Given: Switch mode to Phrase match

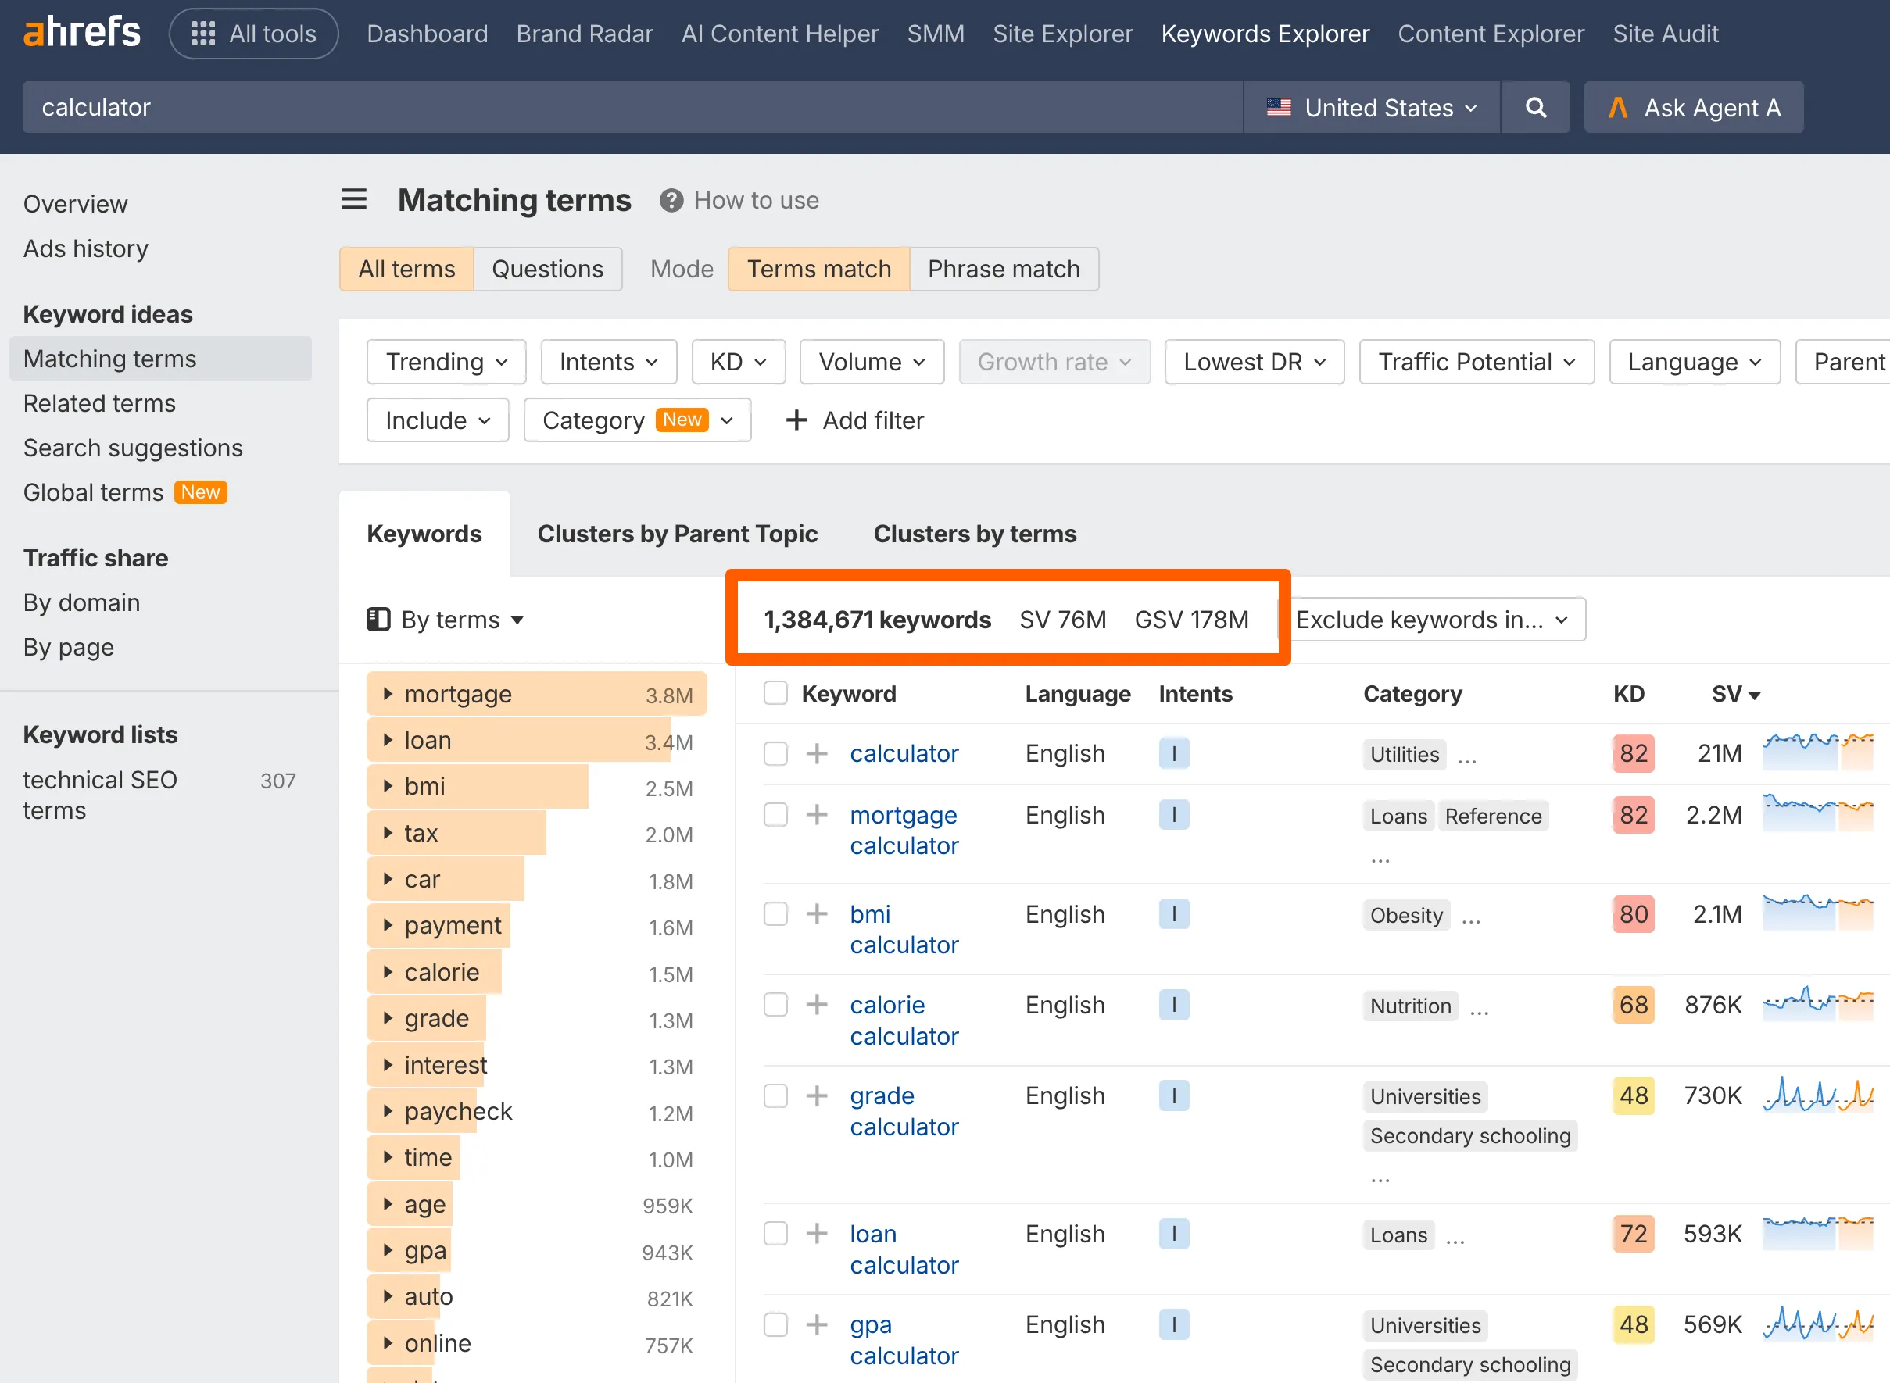Looking at the screenshot, I should pyautogui.click(x=1003, y=269).
